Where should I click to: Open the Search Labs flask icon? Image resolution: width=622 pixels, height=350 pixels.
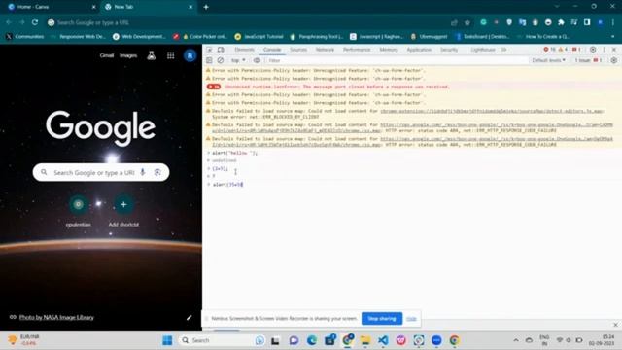tap(152, 55)
